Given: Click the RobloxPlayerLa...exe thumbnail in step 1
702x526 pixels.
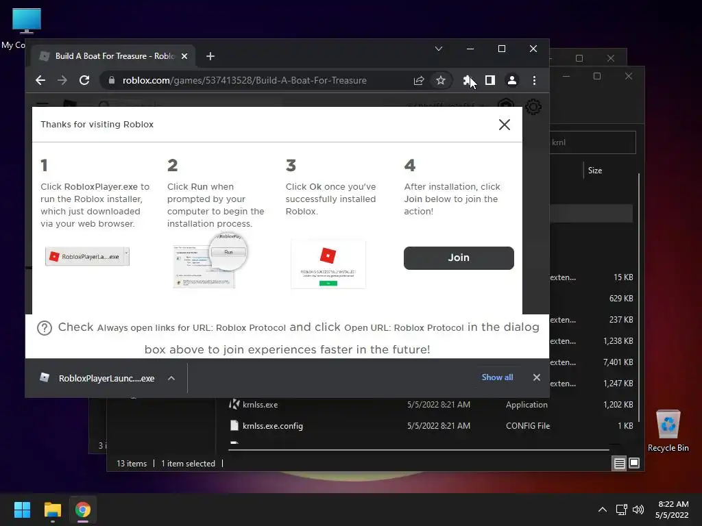Looking at the screenshot, I should (x=87, y=257).
